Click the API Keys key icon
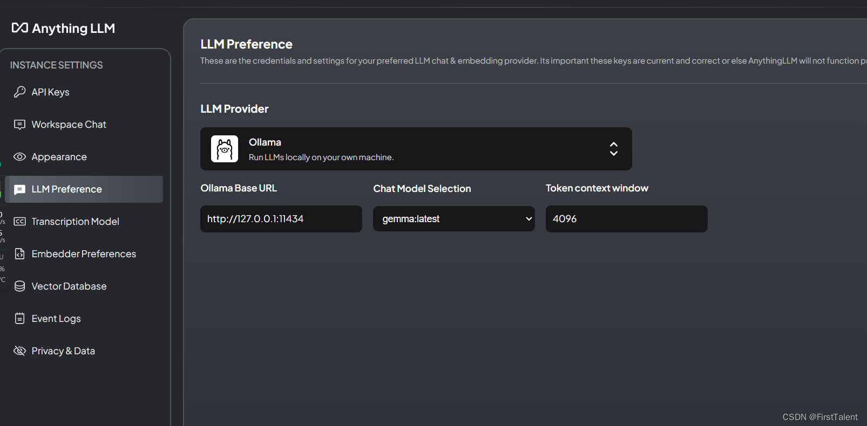Viewport: 867px width, 426px height. click(x=20, y=92)
